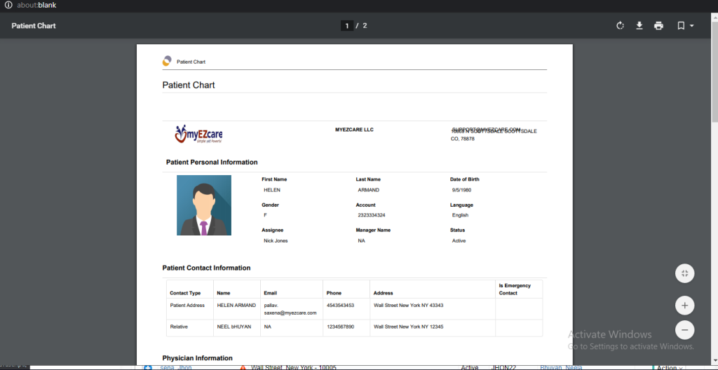Click the about:blank address text
718x370 pixels.
tap(36, 6)
